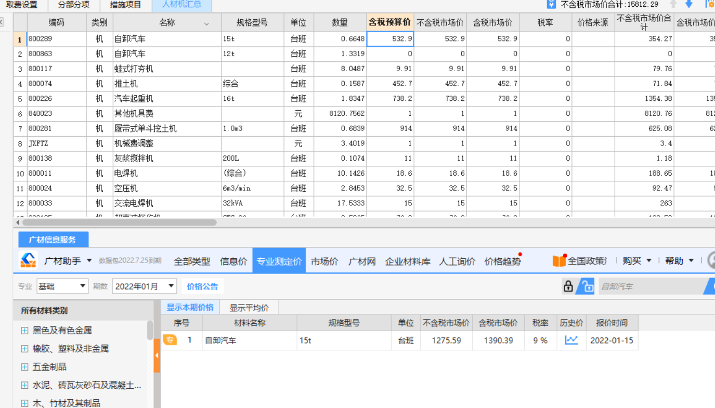The image size is (715, 408).
Task: Open the 企业材料库 tab
Action: tap(408, 261)
